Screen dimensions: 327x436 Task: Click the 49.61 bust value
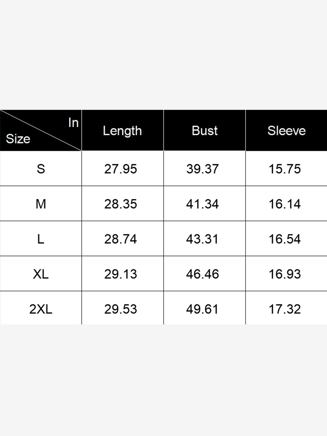[202, 309]
